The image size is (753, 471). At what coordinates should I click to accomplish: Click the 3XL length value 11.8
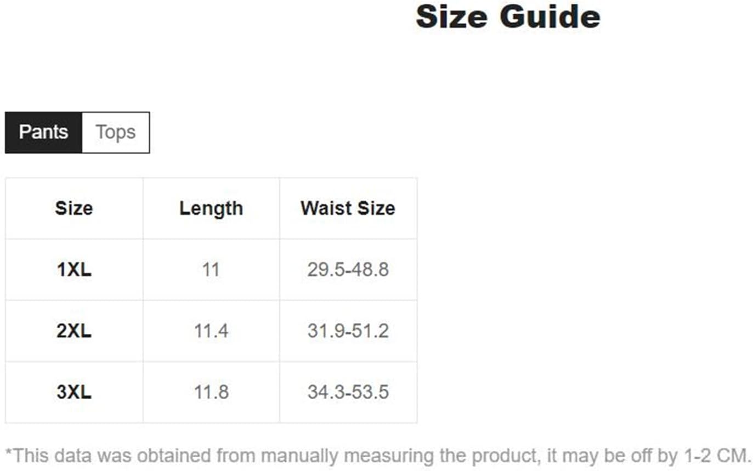[x=211, y=393]
